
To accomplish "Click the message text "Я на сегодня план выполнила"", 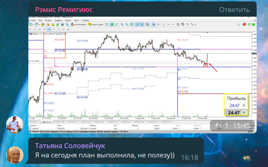I will coord(85,155).
